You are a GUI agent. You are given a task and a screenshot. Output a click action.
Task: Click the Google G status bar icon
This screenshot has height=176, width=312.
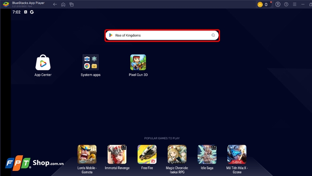click(32, 12)
